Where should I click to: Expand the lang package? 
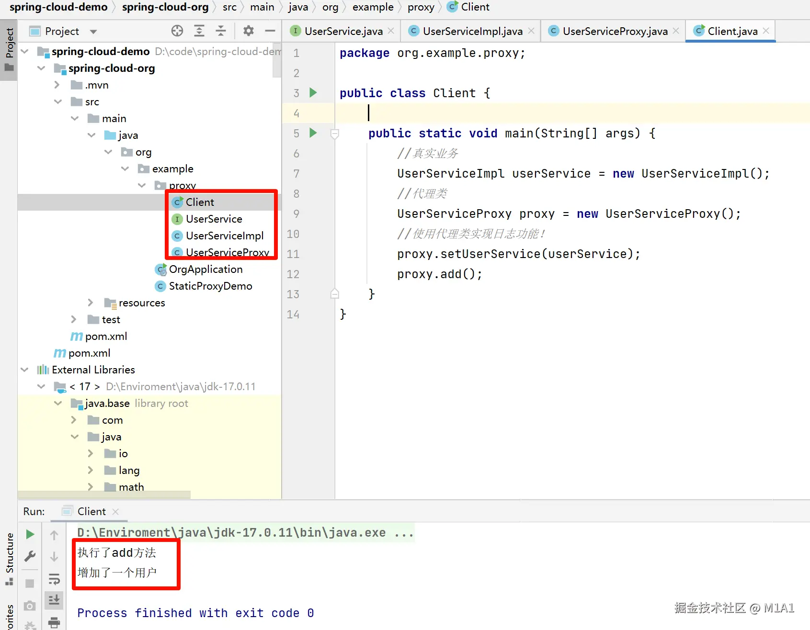click(x=91, y=470)
